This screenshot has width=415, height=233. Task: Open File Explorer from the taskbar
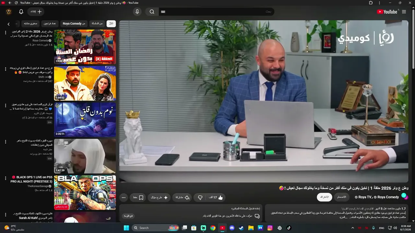pyautogui.click(x=251, y=228)
